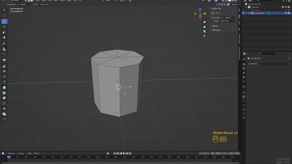Select the Rip Region tool
This screenshot has width=292, height=164.
coord(4,119)
